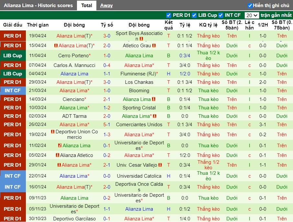
Task: Toggle the Hiển thị ghi chú checkbox
Action: pos(250,6)
